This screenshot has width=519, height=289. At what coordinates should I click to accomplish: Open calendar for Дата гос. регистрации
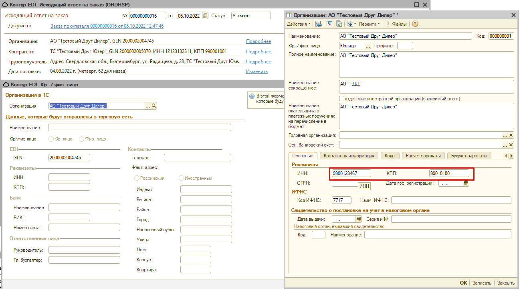pyautogui.click(x=466, y=183)
